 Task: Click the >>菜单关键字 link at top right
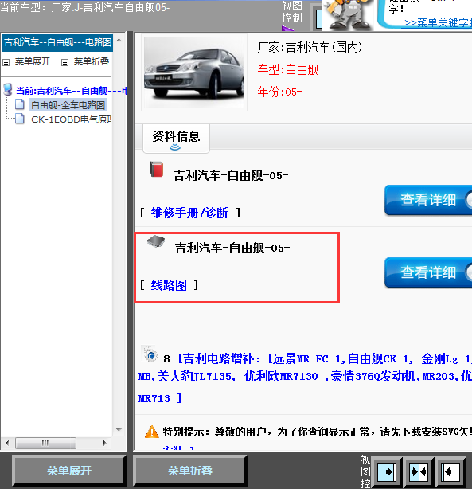438,22
